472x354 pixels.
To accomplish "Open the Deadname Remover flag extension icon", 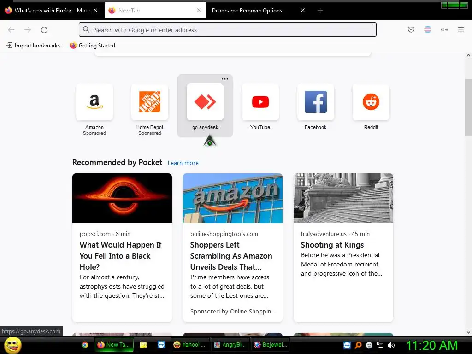I will pos(427,29).
